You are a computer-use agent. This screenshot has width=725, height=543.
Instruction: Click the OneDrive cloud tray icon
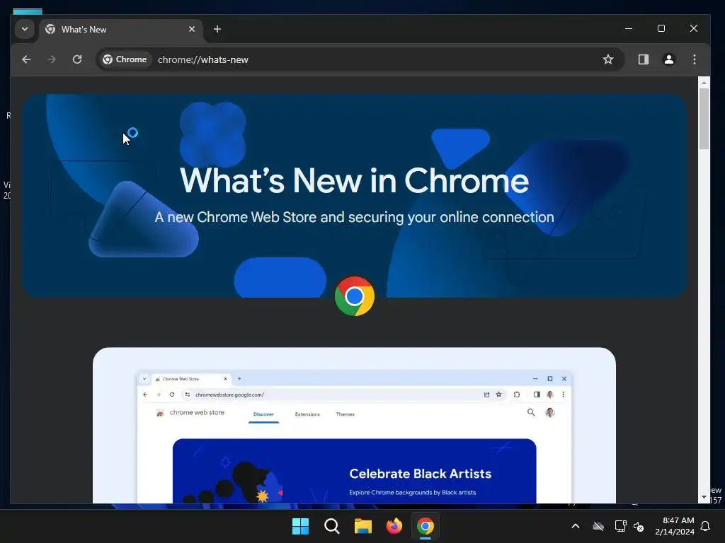(x=598, y=526)
